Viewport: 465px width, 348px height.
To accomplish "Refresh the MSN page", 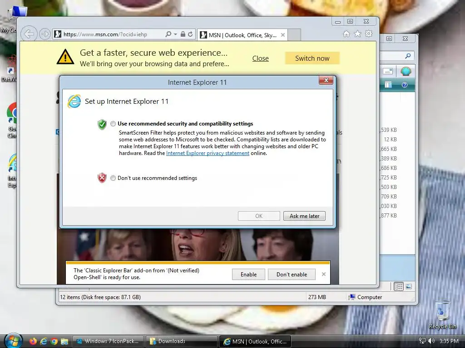I will click(190, 34).
